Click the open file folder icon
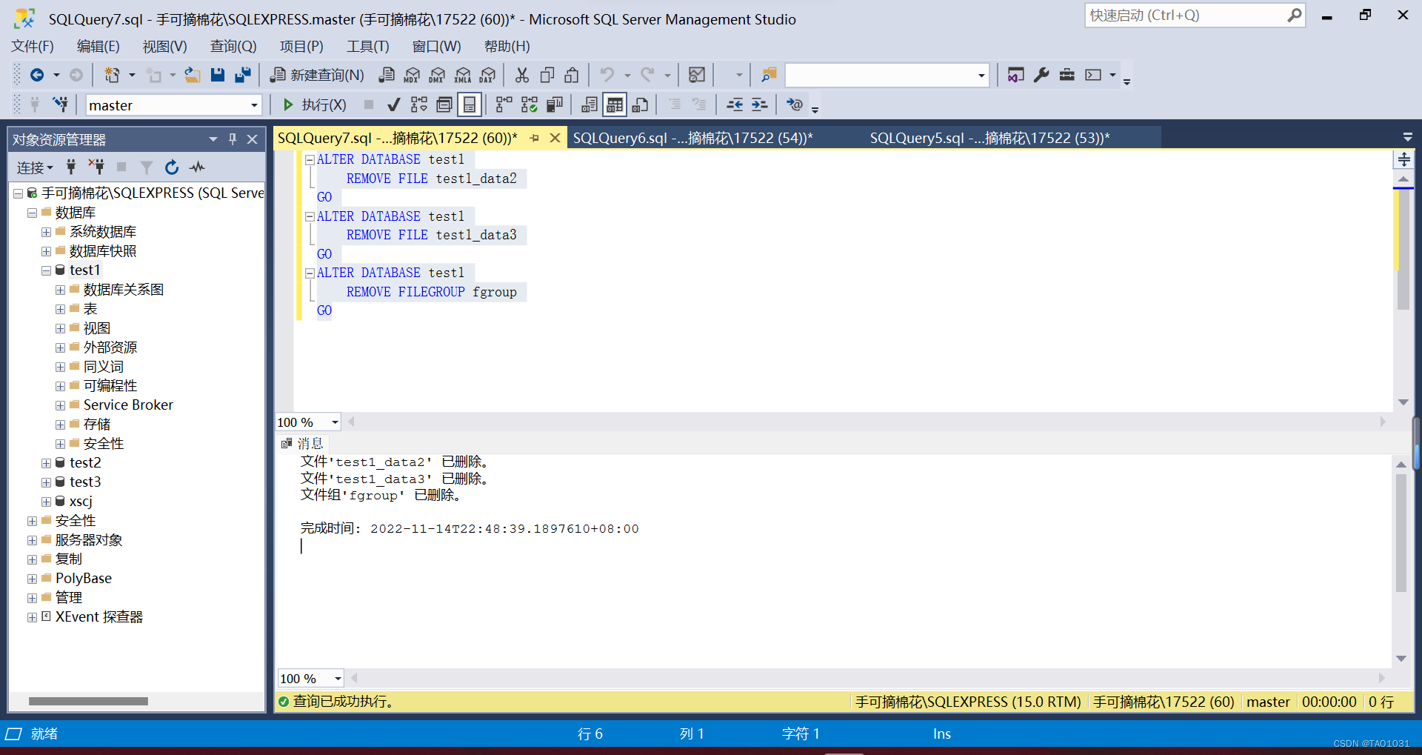This screenshot has width=1422, height=755. tap(193, 75)
